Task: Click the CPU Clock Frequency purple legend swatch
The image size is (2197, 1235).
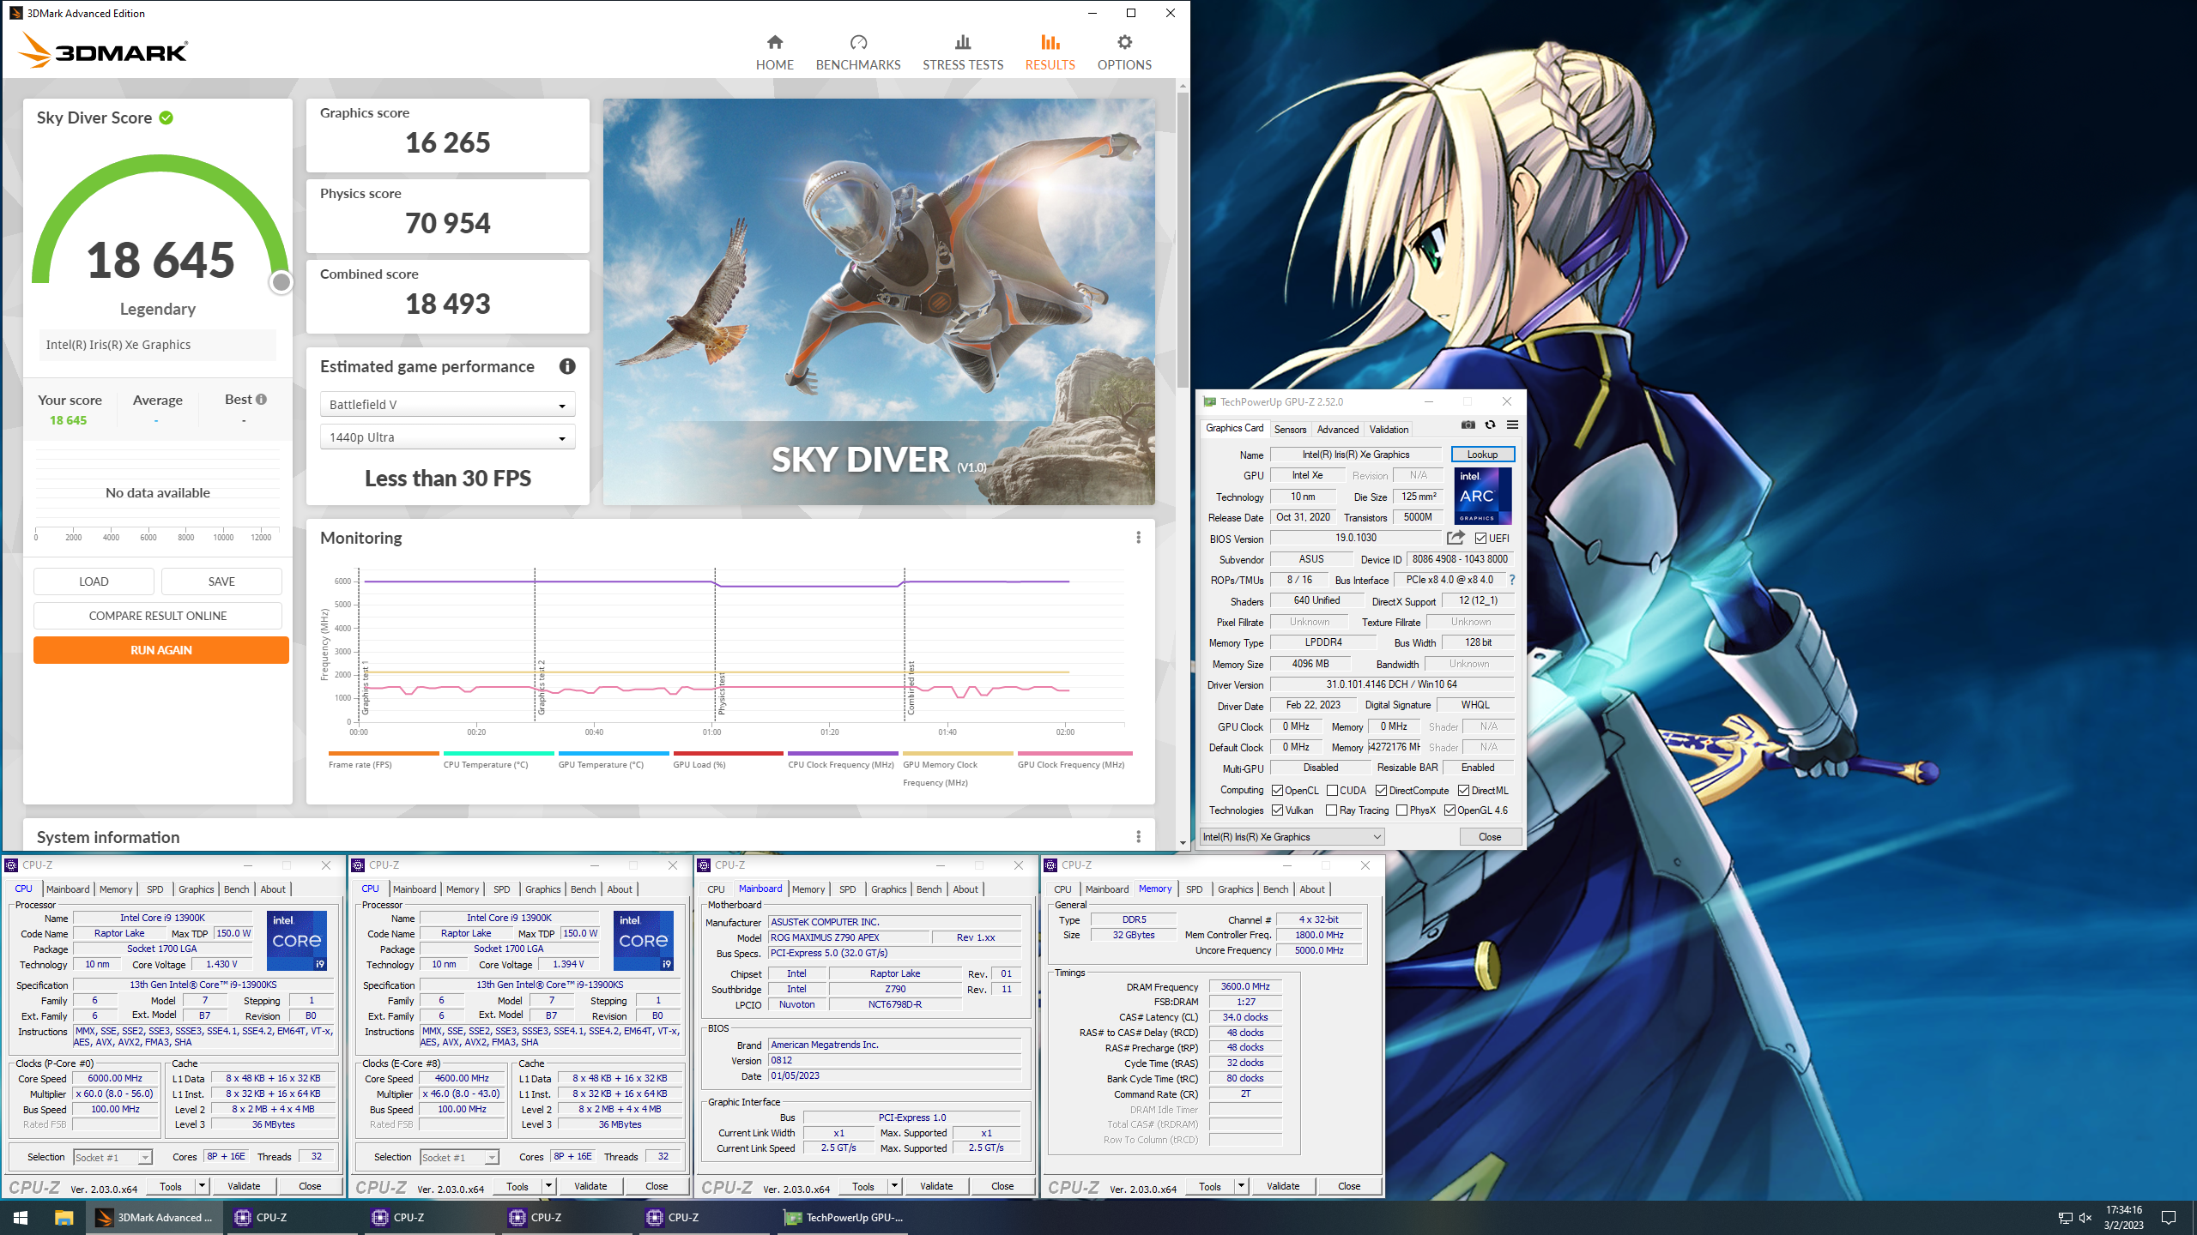Action: click(x=843, y=753)
